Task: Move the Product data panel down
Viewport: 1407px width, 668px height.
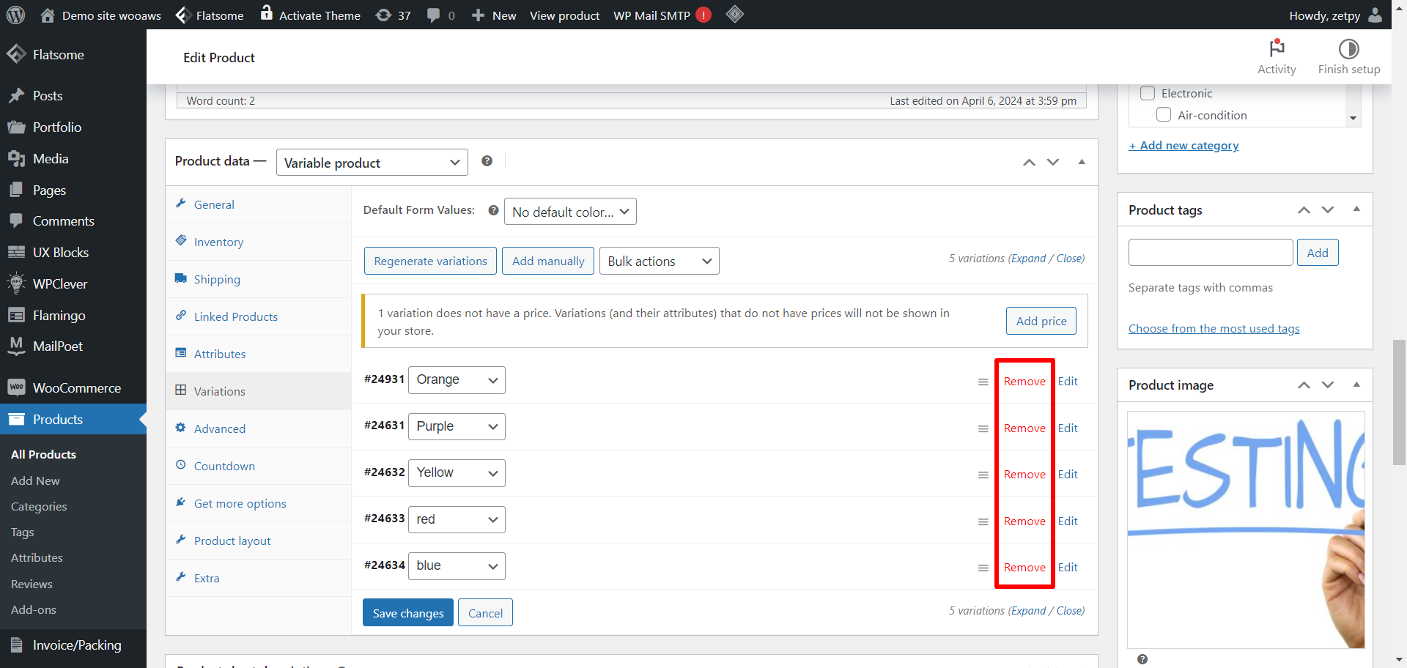Action: 1053,162
